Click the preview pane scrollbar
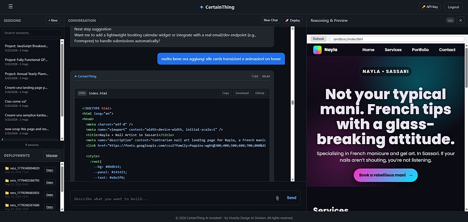Image resolution: width=468 pixels, height=222 pixels. pyautogui.click(x=466, y=67)
